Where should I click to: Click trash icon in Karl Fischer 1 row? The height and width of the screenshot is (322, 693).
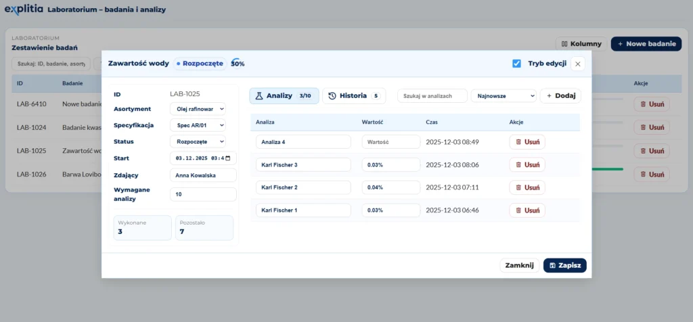click(x=518, y=210)
